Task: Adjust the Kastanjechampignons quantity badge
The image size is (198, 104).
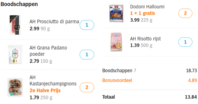Action: click(x=87, y=87)
